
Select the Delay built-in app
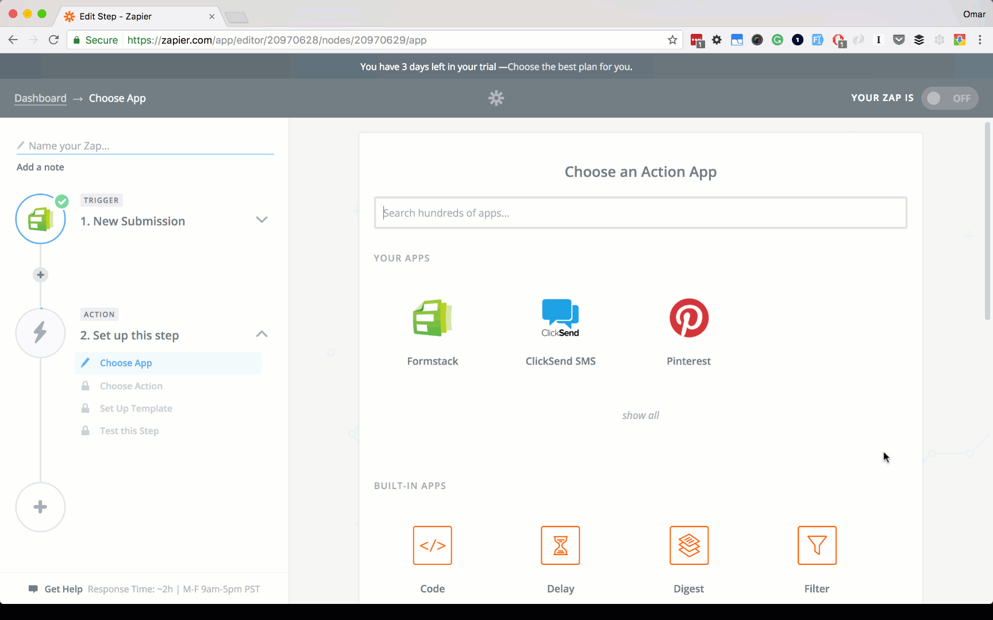tap(560, 545)
